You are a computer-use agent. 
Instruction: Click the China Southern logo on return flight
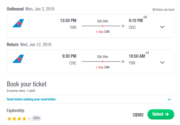(x=18, y=59)
